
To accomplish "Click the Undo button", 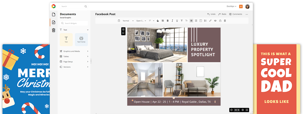I will [211, 14].
